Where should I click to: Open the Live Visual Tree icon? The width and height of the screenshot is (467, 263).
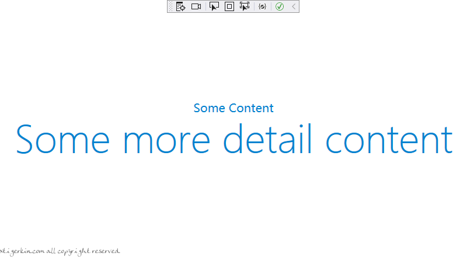coord(180,6)
